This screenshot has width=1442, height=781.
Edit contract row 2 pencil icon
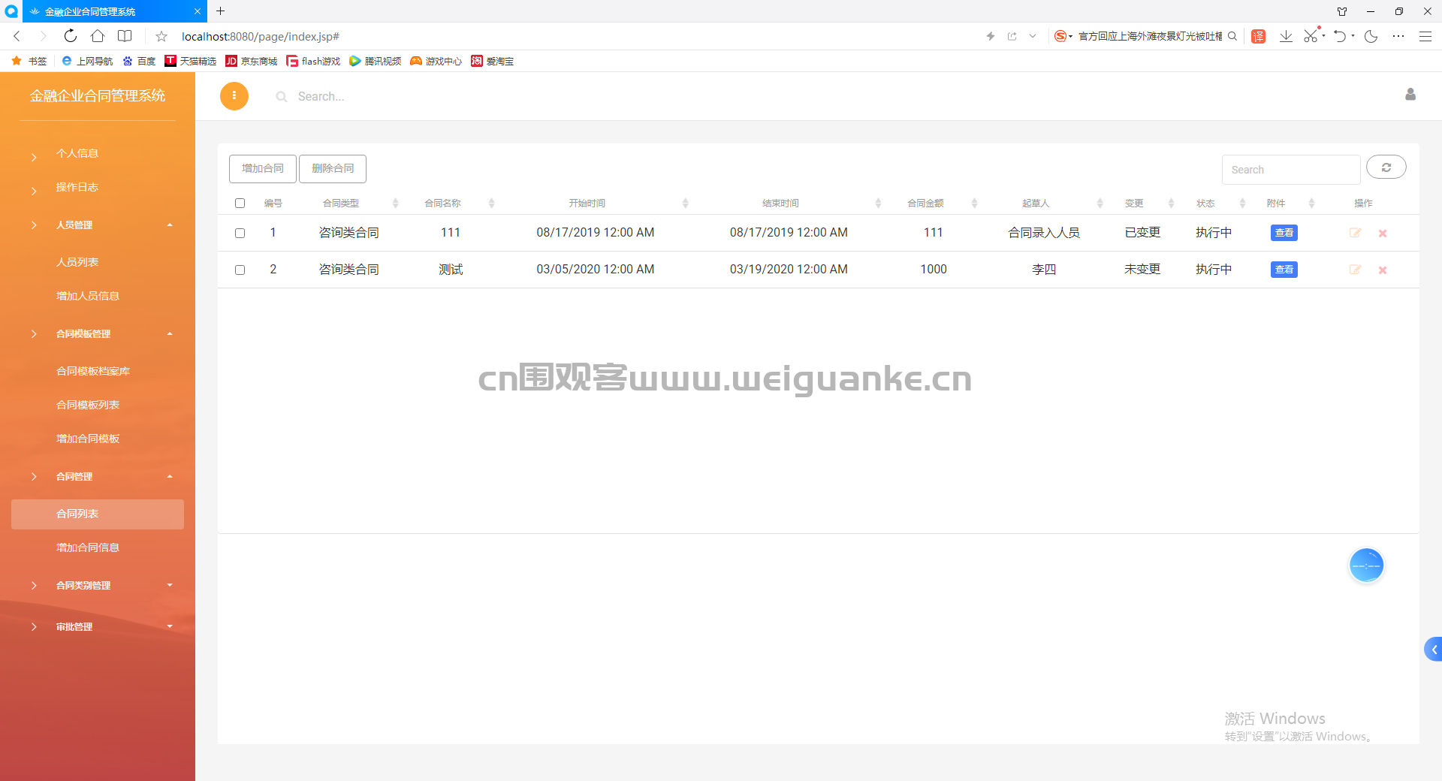(1356, 270)
